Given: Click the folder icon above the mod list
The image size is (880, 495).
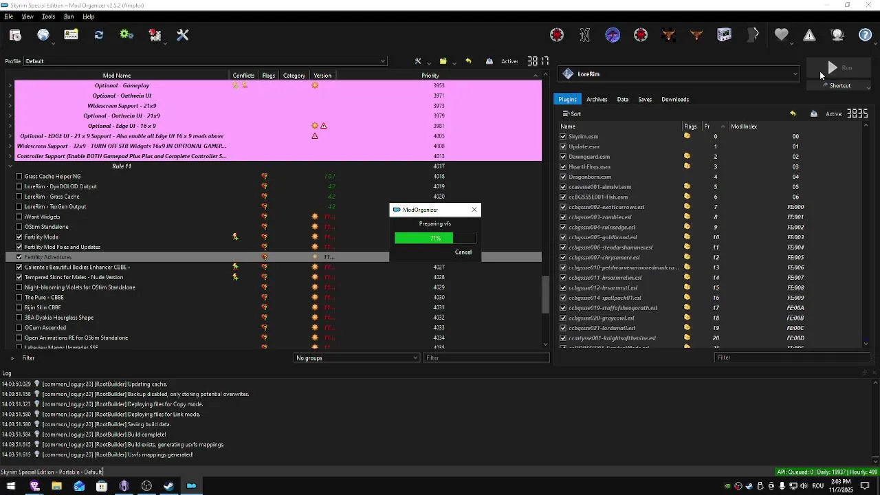Looking at the screenshot, I should tap(443, 61).
